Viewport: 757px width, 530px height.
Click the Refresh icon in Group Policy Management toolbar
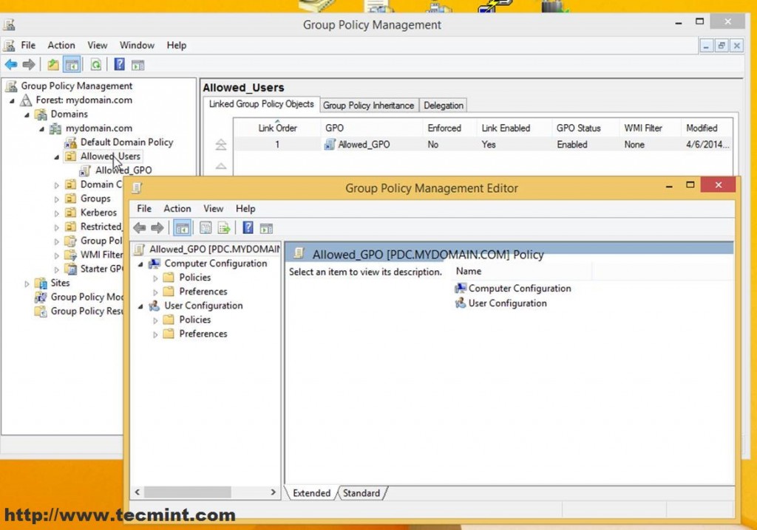(x=95, y=64)
